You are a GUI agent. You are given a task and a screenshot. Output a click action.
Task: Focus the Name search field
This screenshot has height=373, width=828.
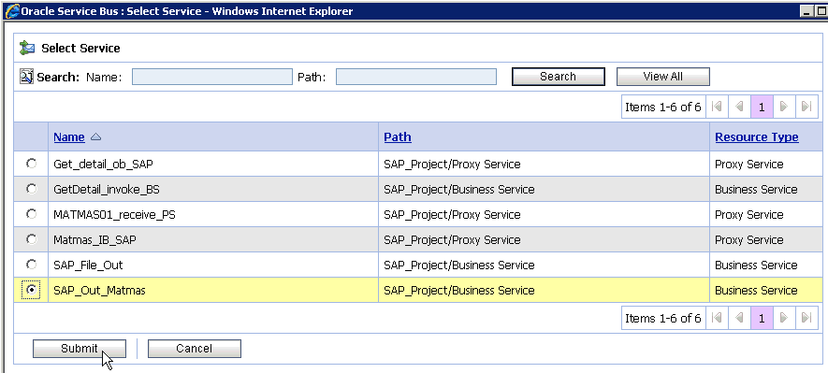211,77
